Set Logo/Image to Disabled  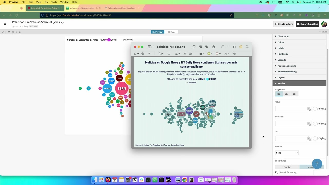tap(312, 167)
